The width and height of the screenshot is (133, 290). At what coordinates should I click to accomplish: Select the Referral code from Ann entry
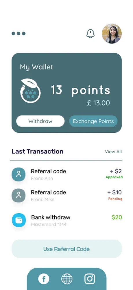pyautogui.click(x=67, y=174)
